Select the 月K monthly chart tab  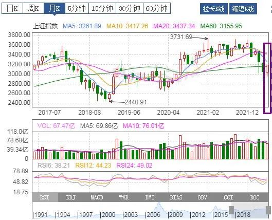pos(55,8)
